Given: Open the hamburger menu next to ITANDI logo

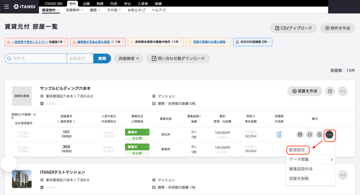Looking at the screenshot, I should tap(6, 6).
